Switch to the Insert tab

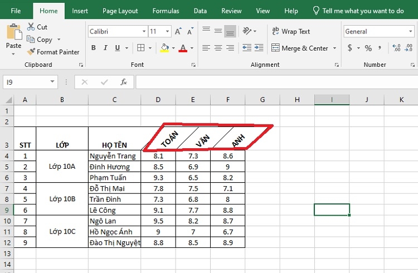click(x=80, y=11)
